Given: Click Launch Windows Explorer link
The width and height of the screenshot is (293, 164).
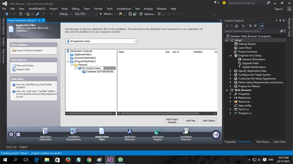Looking at the screenshot, I should pos(29,50).
